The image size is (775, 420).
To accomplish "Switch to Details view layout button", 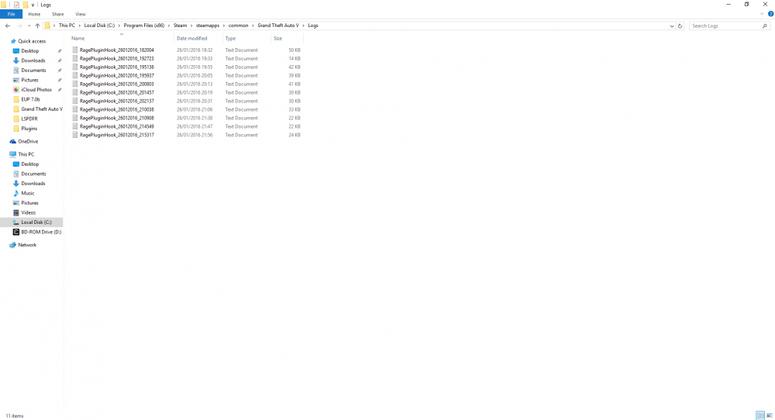I will (x=759, y=415).
